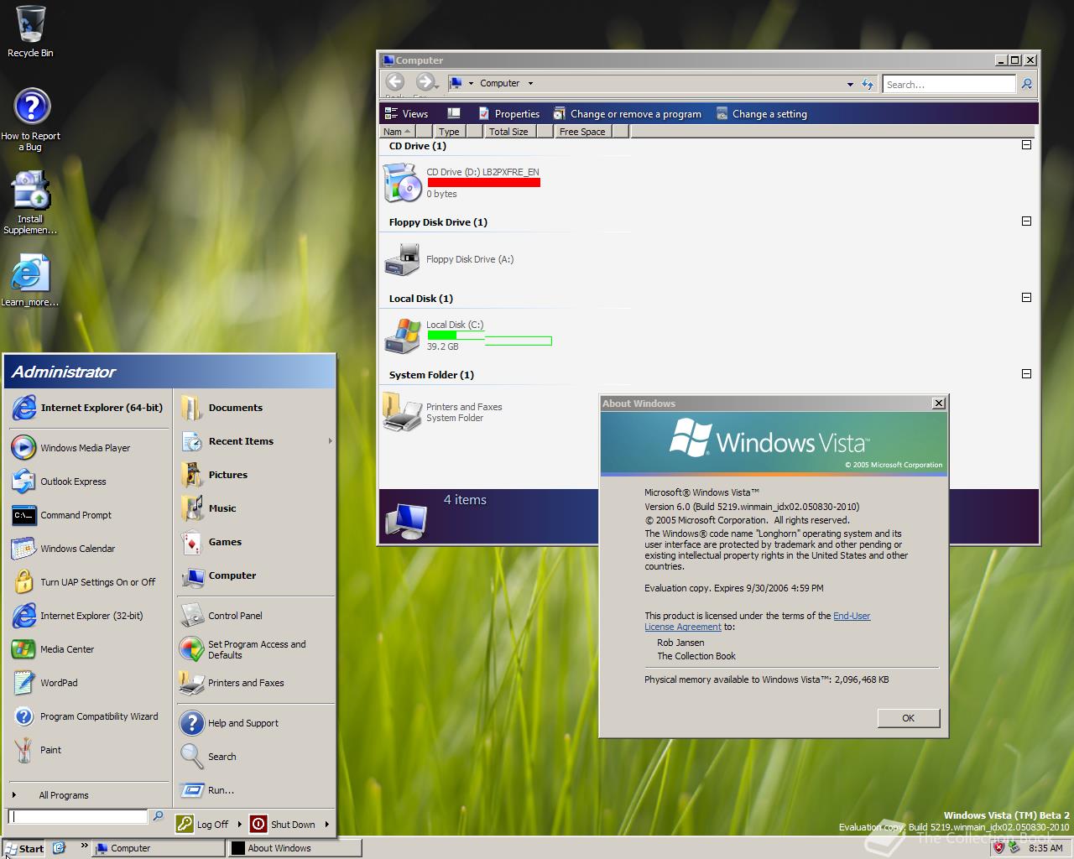Open Command Prompt

[88, 515]
